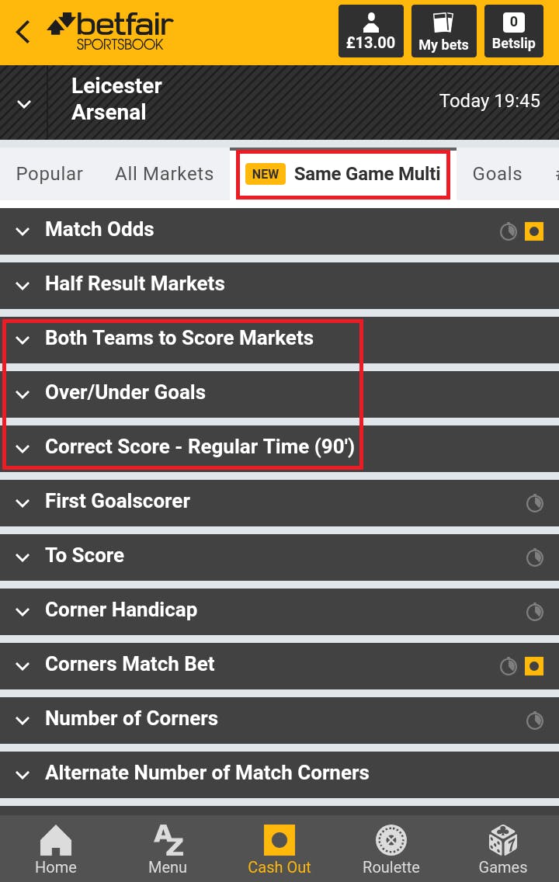Toggle yellow cash out indicator on Match Odds

[x=533, y=231]
